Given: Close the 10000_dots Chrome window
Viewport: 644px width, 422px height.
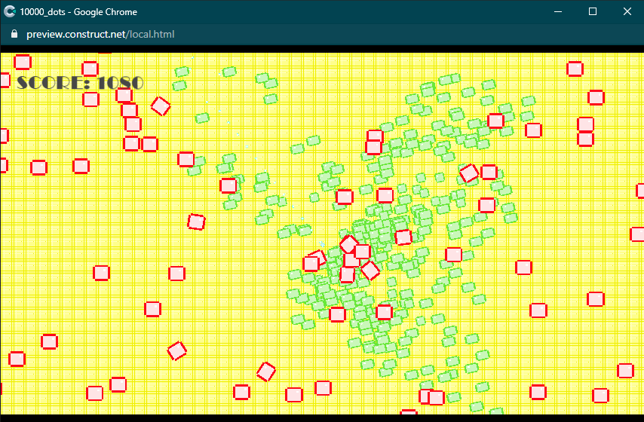Looking at the screenshot, I should (627, 11).
